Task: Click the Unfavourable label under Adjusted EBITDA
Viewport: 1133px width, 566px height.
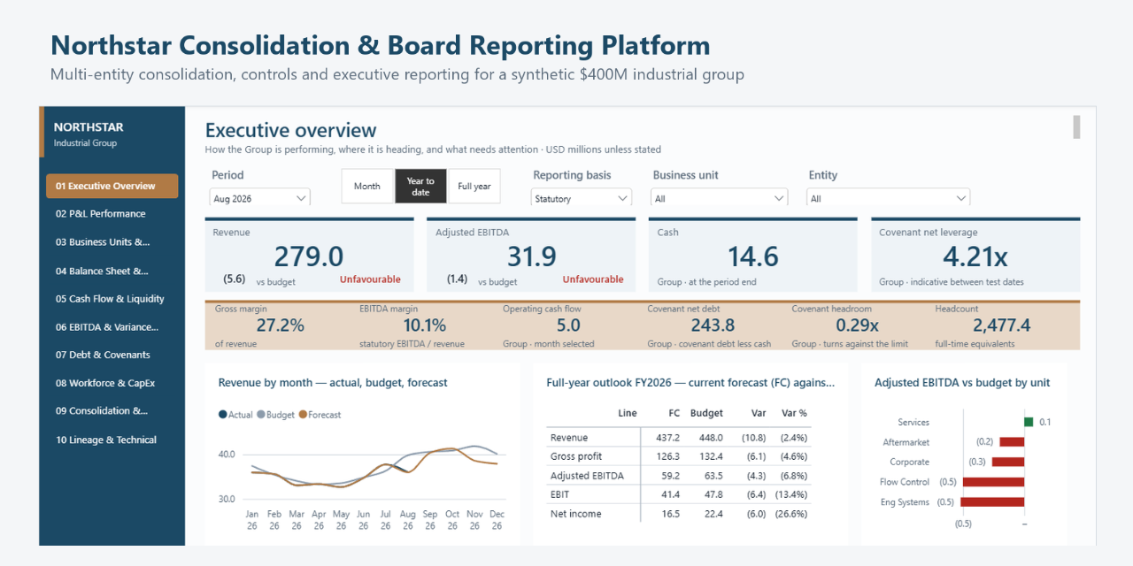Action: pos(593,279)
